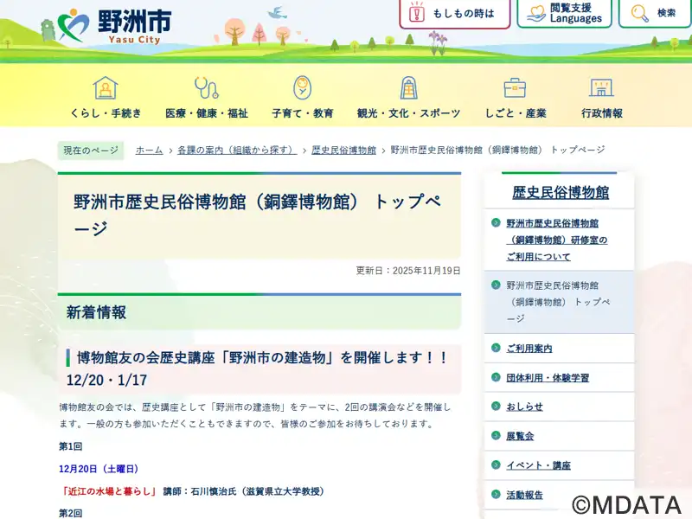Click the date 12月20日（土曜日）

tap(99, 469)
